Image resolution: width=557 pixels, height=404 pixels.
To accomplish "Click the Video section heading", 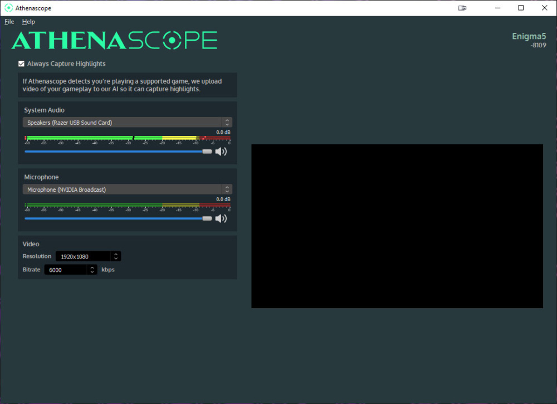I will pos(31,244).
